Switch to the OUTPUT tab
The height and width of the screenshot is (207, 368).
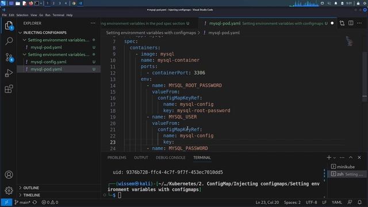pos(141,158)
